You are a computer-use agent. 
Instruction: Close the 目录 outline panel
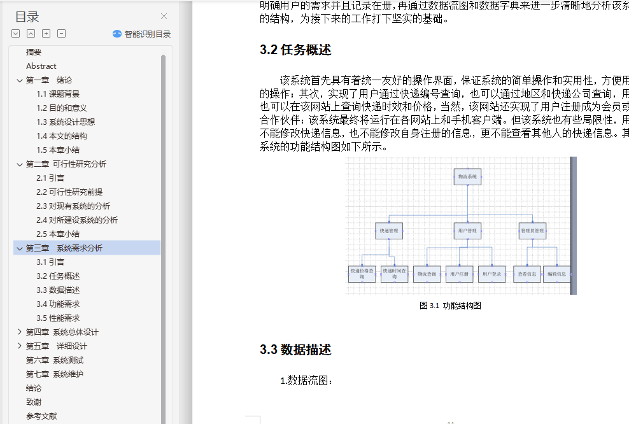tap(164, 17)
